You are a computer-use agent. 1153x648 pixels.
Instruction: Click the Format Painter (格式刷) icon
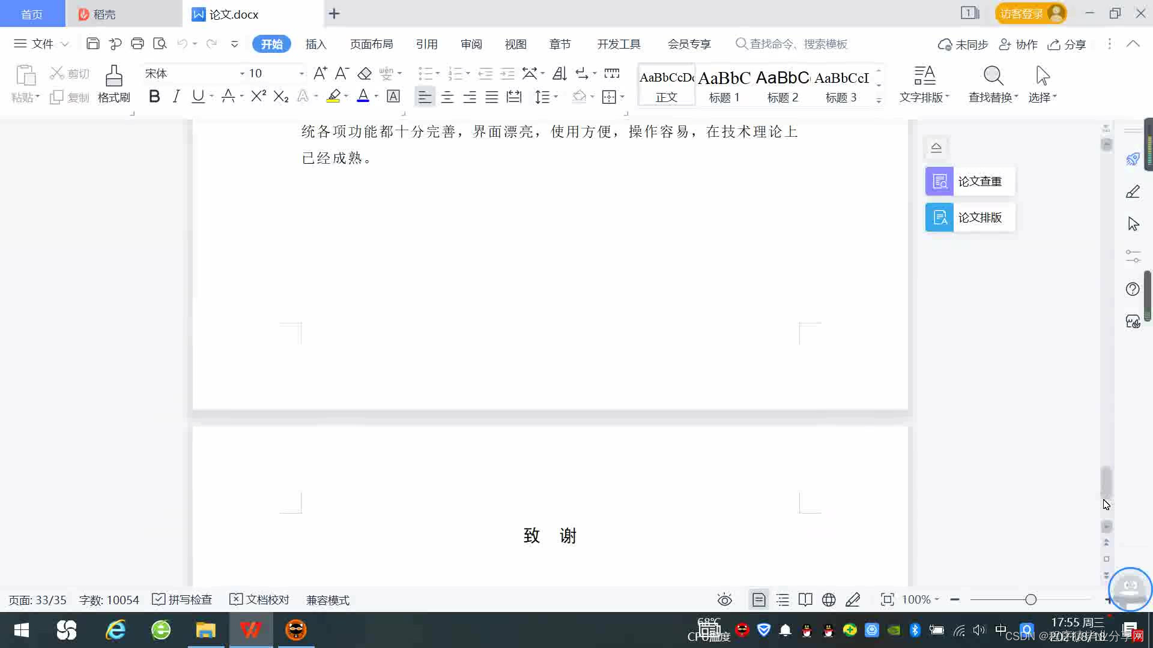tap(113, 77)
